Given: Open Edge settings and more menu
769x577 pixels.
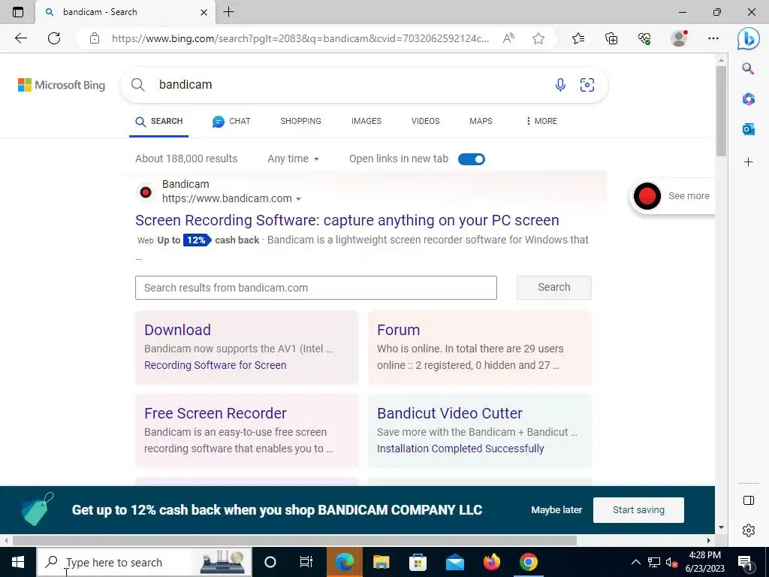Looking at the screenshot, I should pyautogui.click(x=713, y=38).
